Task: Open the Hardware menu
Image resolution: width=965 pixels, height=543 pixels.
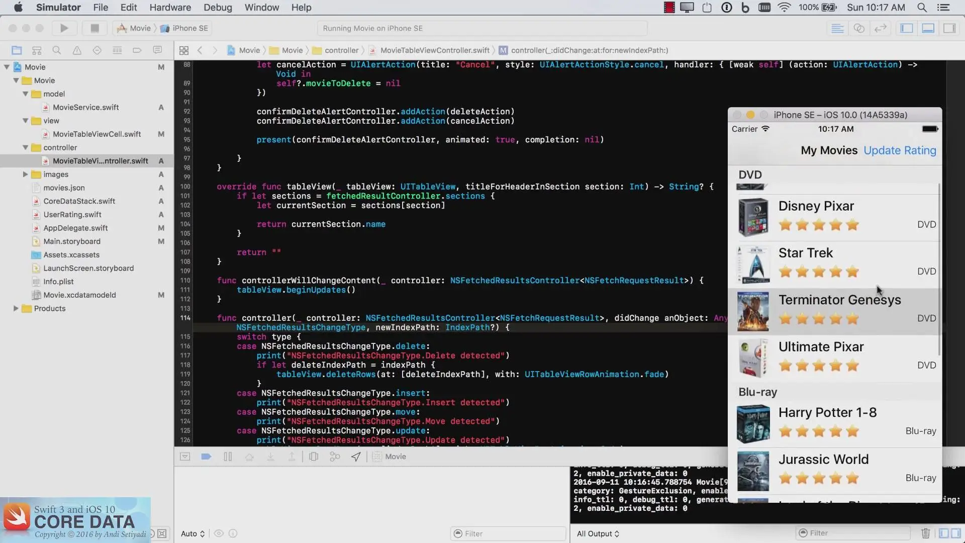Action: pyautogui.click(x=170, y=8)
